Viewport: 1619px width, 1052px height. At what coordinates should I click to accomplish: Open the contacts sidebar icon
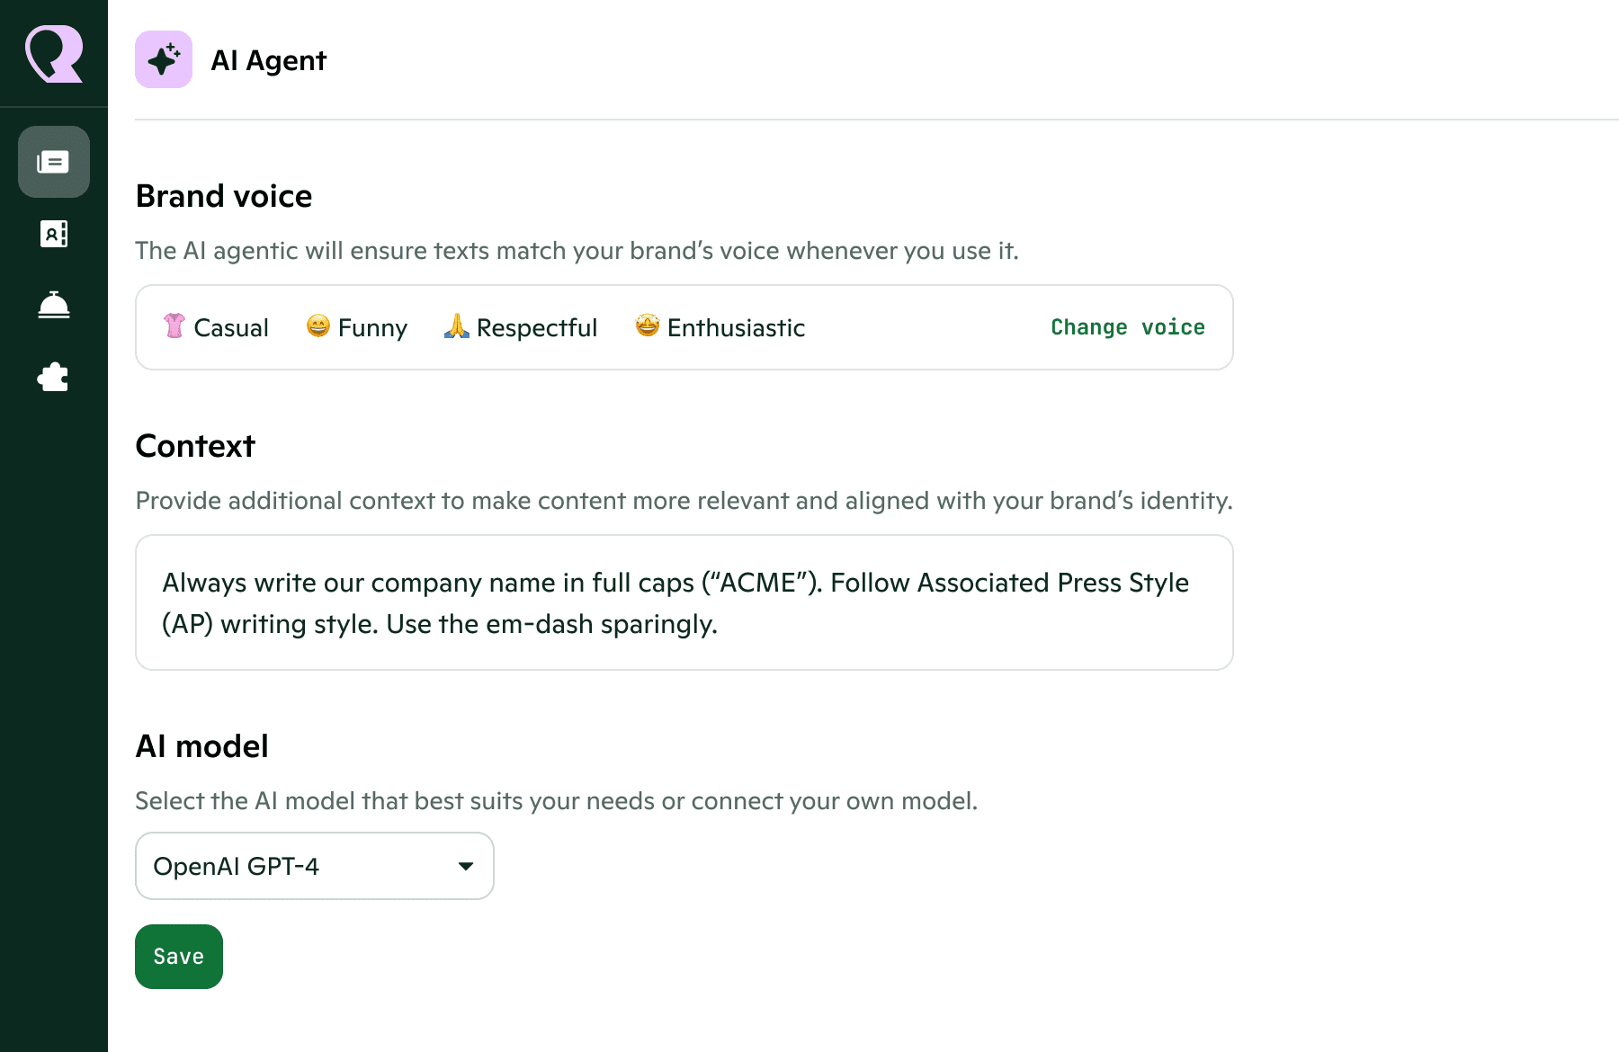pyautogui.click(x=54, y=234)
